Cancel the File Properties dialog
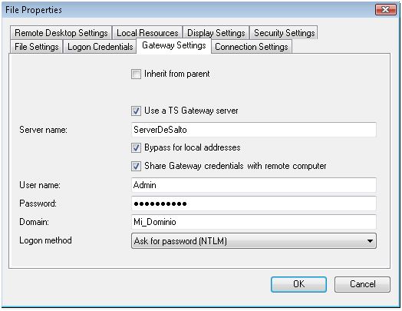 [362, 284]
